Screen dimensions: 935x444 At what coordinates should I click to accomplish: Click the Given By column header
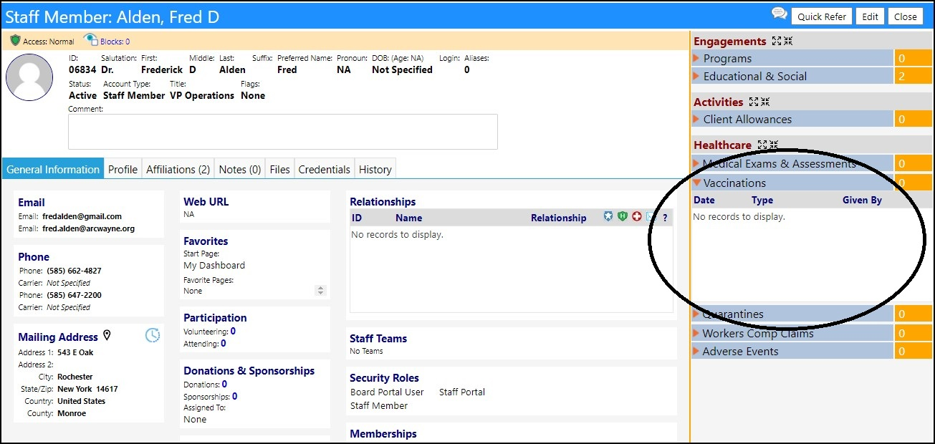point(862,200)
